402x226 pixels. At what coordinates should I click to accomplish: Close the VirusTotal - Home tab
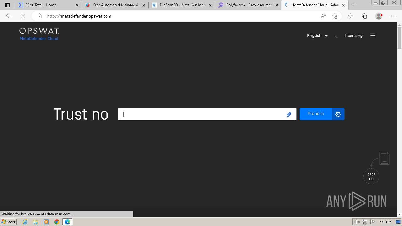click(77, 5)
